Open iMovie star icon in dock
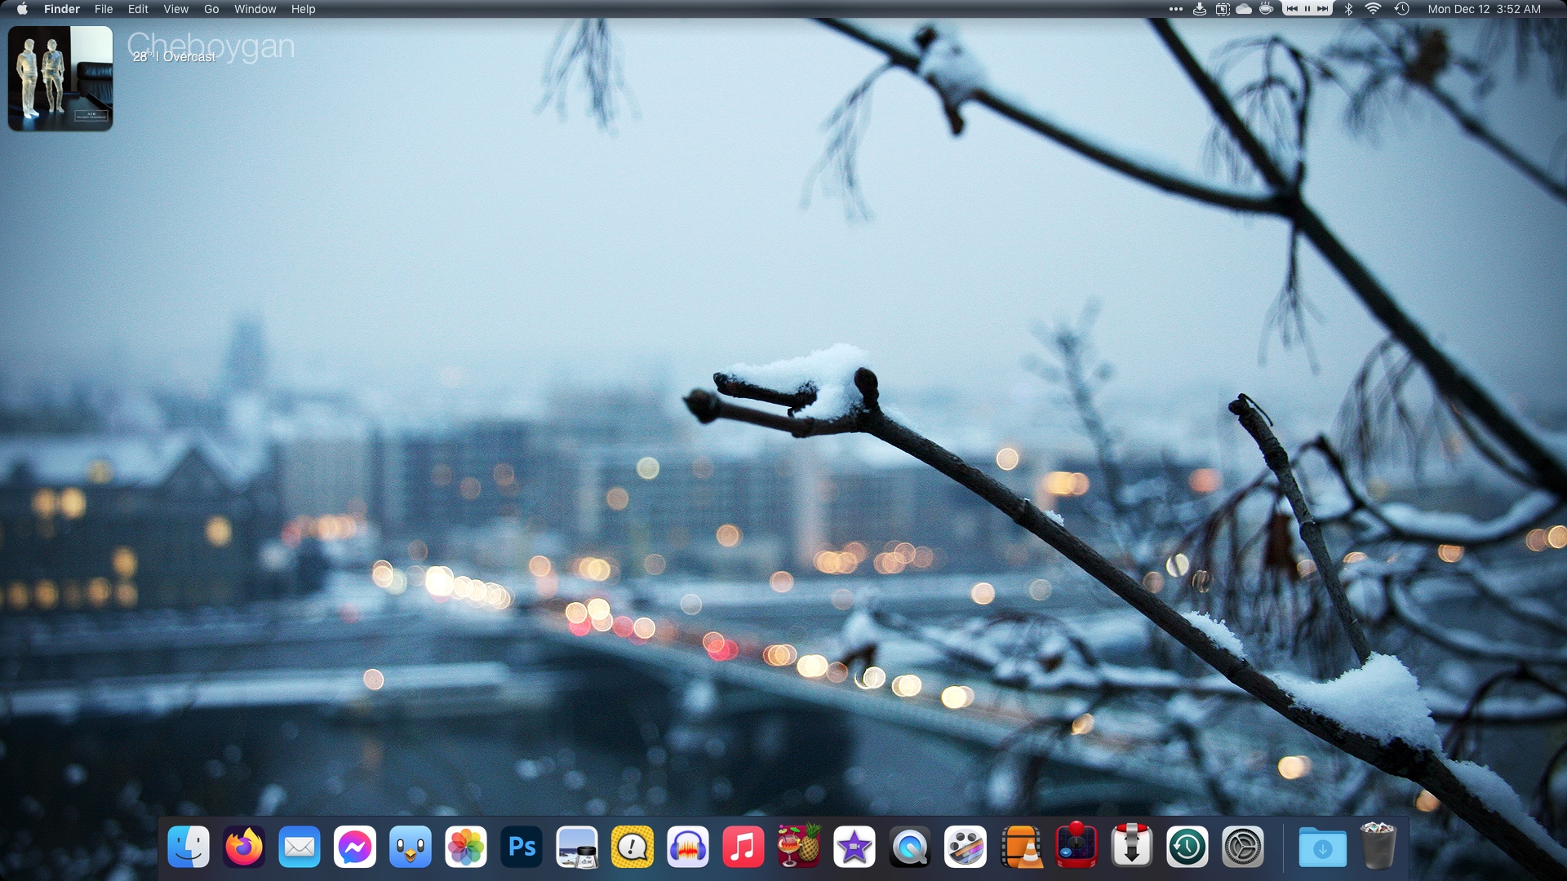1567x881 pixels. tap(855, 848)
